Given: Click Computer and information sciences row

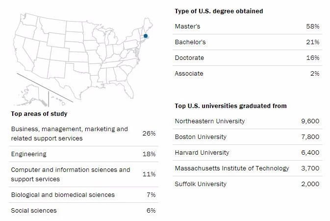Looking at the screenshot, I should coord(71,174).
